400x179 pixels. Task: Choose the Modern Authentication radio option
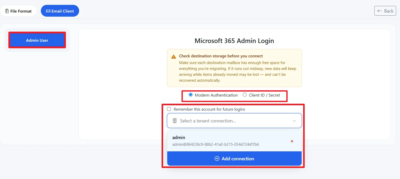[x=191, y=95]
